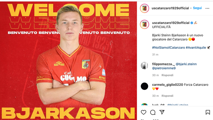The width and height of the screenshot is (213, 120).
Task: Click the filippomazza._ commenter avatar
Action: [x=144, y=66]
